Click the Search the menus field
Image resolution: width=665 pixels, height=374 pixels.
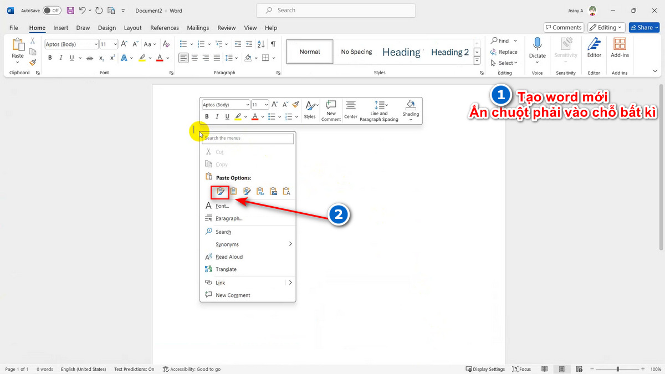pyautogui.click(x=248, y=138)
